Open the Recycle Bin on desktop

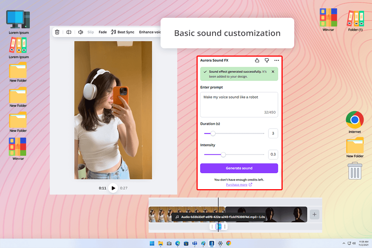[x=355, y=171]
